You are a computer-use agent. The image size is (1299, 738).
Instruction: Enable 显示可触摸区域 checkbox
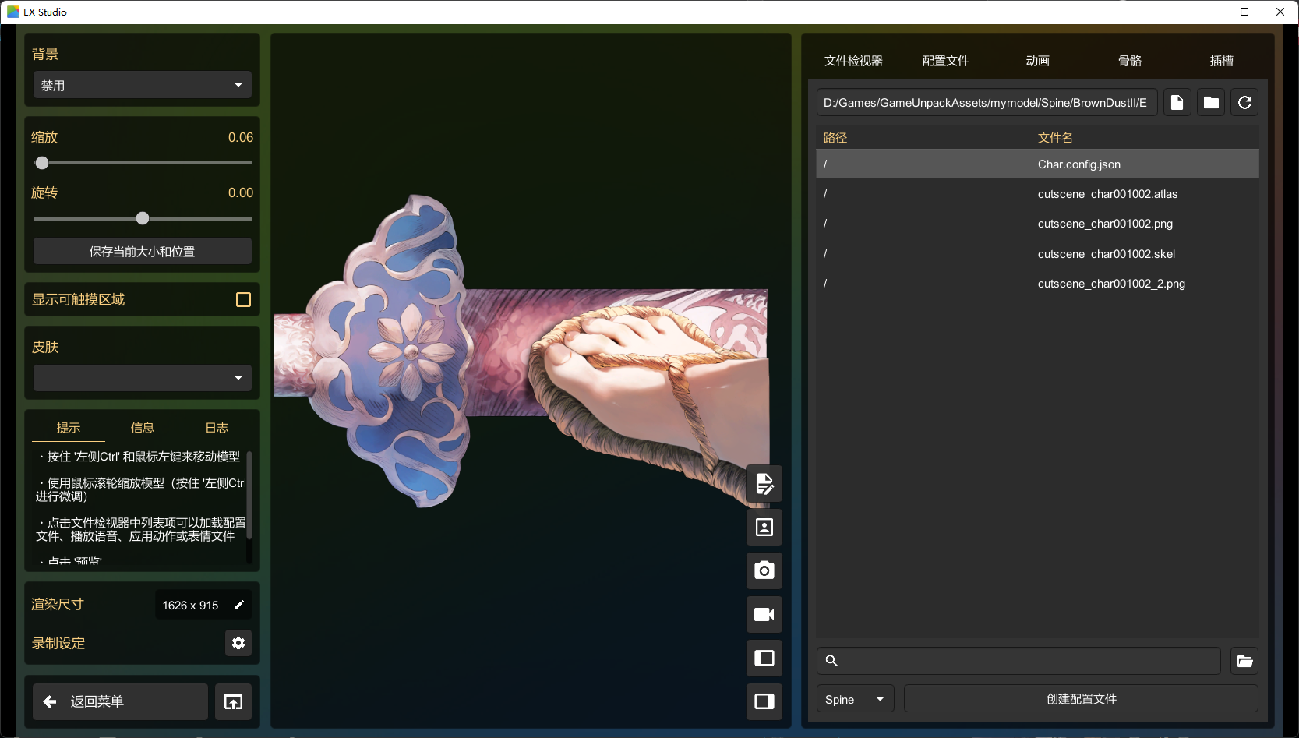click(x=243, y=300)
